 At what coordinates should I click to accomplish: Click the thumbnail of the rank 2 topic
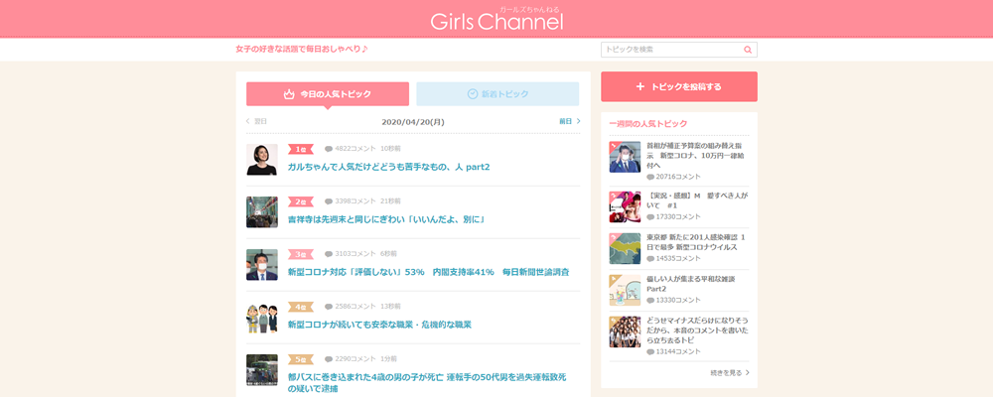[261, 212]
